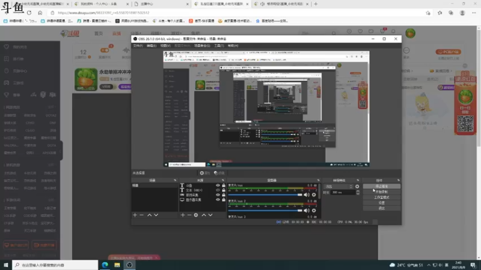Screen dimensions: 481x270
Task: Expand the 游戏 dropdown in Douyu navigation
Action: click(176, 34)
